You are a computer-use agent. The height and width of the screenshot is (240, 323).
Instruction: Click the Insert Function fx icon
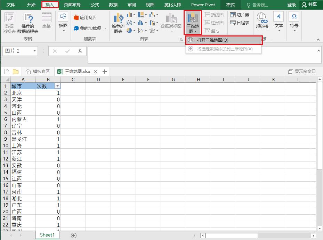80,51
